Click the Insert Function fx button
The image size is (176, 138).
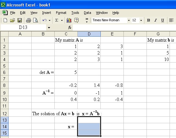[70, 27]
